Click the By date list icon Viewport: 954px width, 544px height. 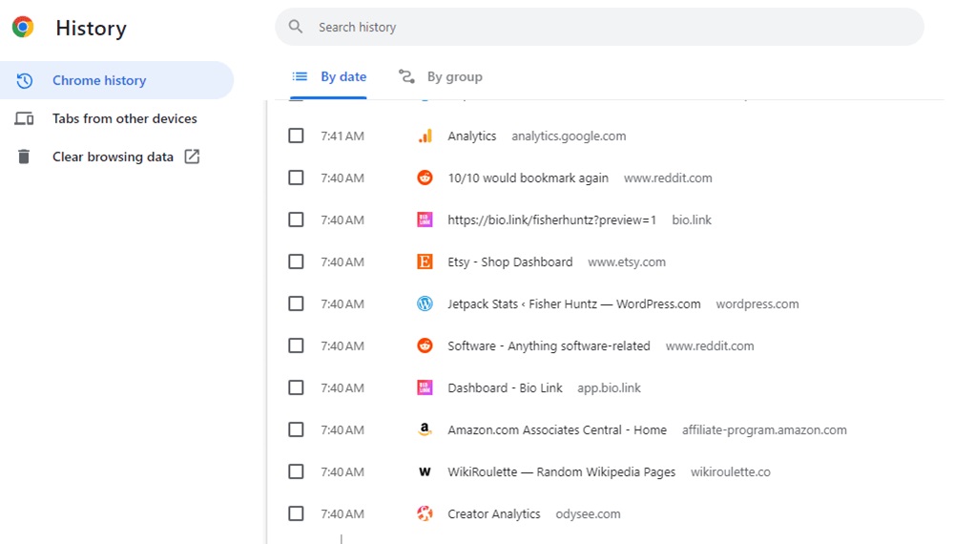[300, 76]
